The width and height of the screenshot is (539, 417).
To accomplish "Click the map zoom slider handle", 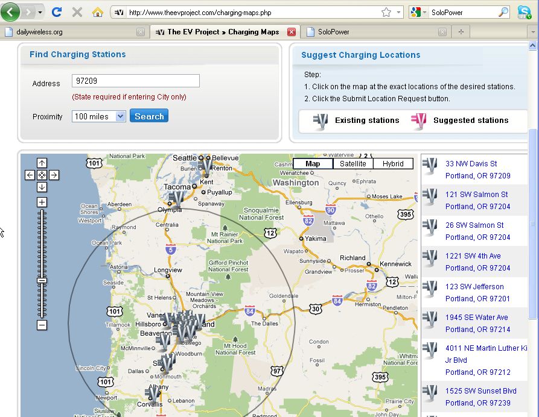I will point(42,280).
